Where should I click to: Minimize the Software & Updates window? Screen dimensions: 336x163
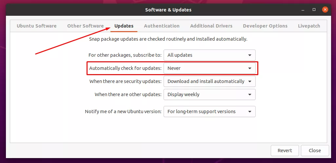coord(303,10)
